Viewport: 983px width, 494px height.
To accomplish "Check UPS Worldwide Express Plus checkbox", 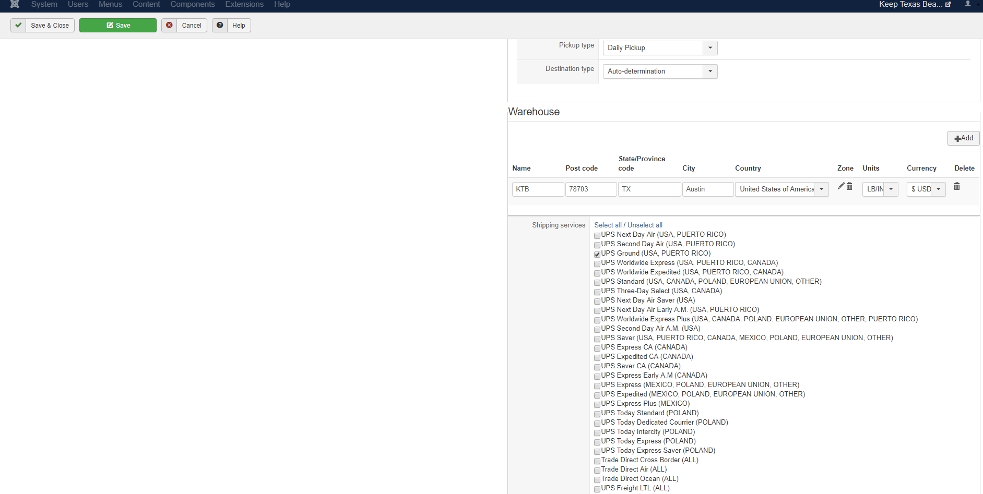I will pyautogui.click(x=597, y=320).
